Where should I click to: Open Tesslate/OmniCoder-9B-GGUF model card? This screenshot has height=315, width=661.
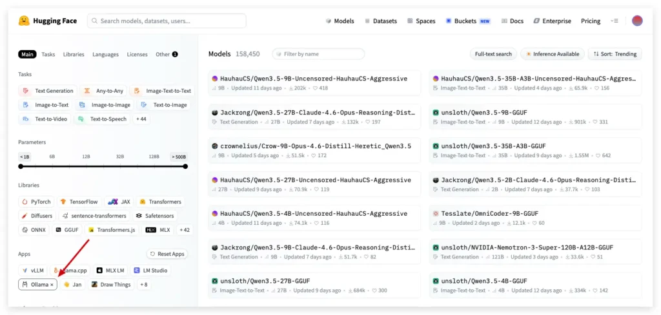[x=535, y=218]
